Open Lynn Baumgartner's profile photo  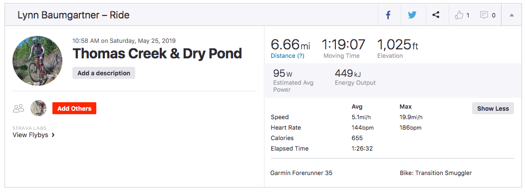[x=37, y=61]
